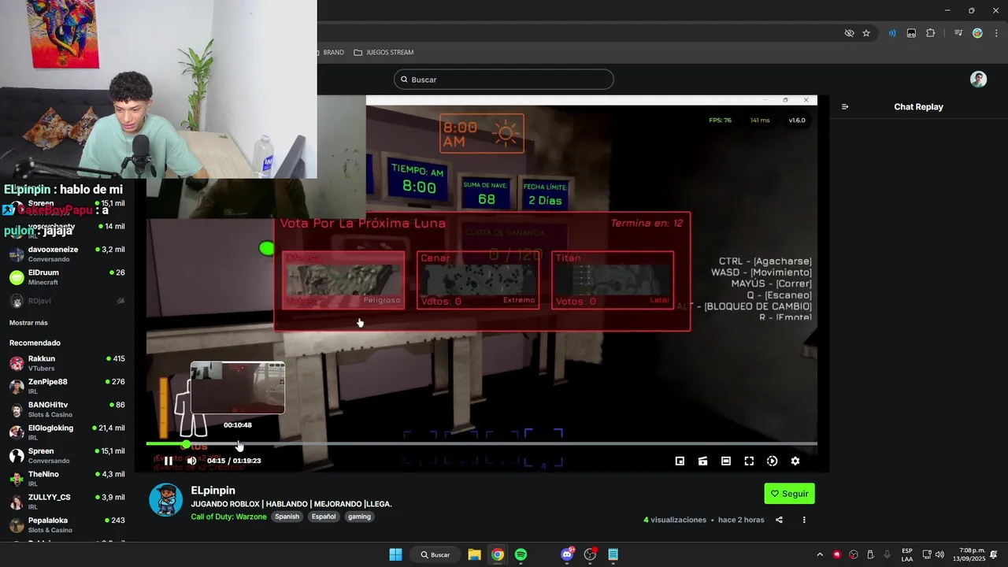Open recommended channel ElGlogloking

pyautogui.click(x=67, y=432)
